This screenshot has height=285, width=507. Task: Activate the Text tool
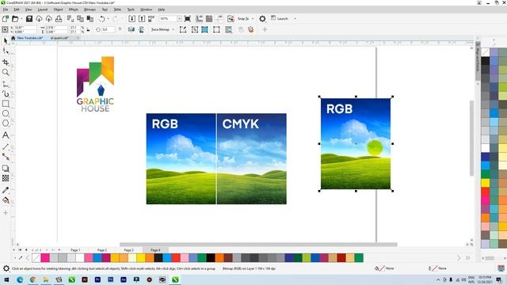click(x=6, y=135)
